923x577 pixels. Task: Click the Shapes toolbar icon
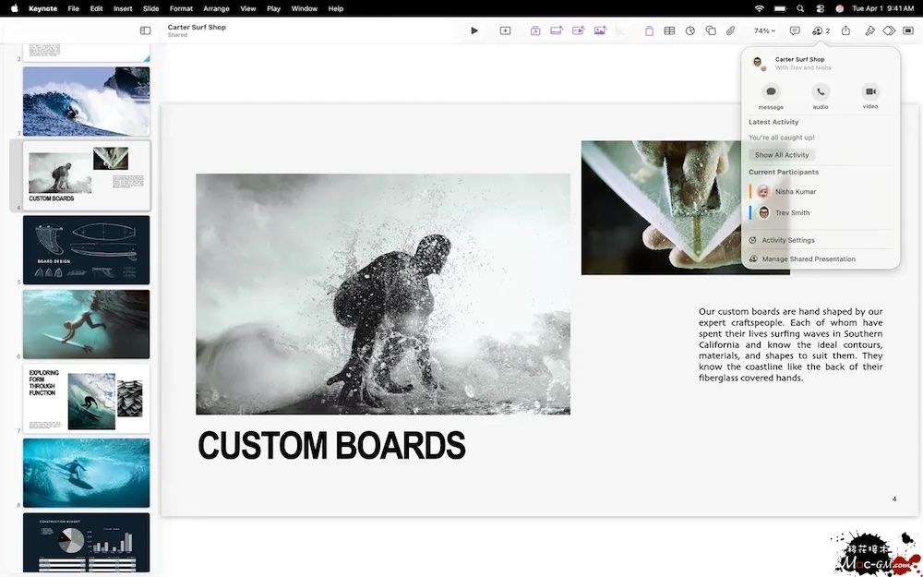click(x=711, y=30)
